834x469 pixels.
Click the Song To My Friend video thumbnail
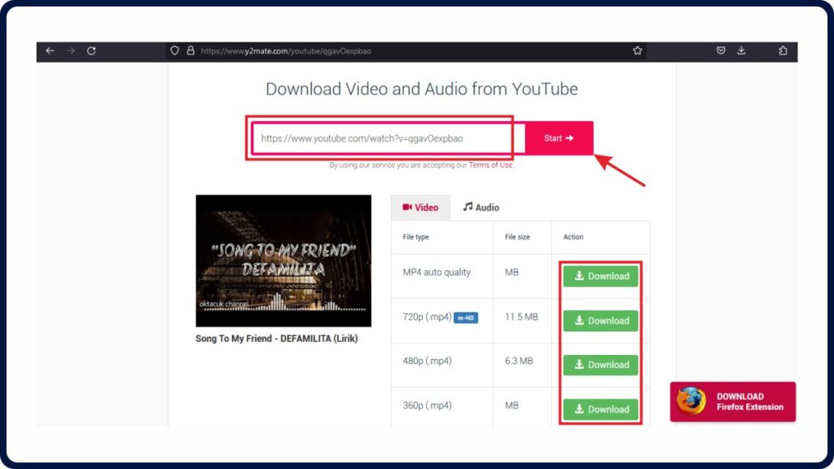click(283, 261)
